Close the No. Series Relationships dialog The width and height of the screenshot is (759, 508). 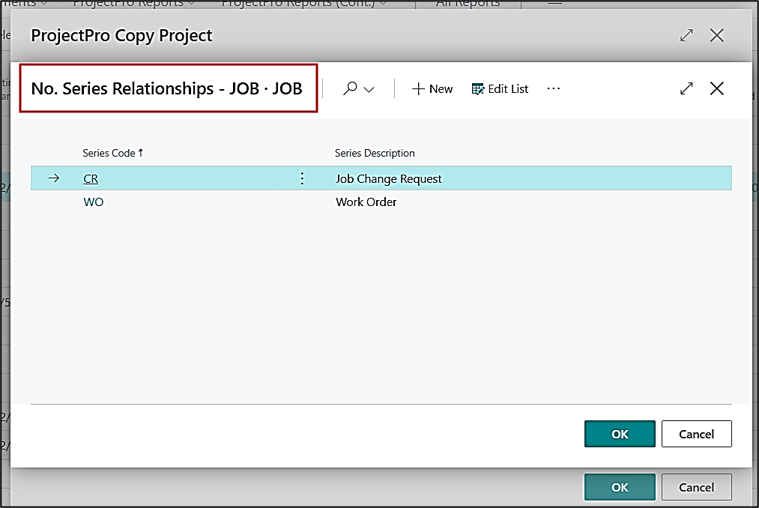point(717,89)
